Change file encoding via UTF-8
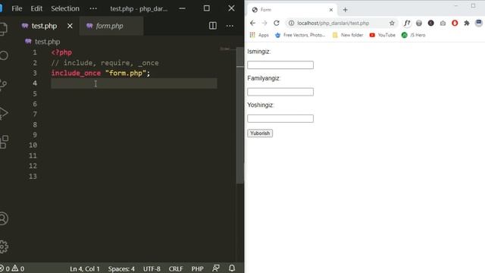 click(x=152, y=268)
